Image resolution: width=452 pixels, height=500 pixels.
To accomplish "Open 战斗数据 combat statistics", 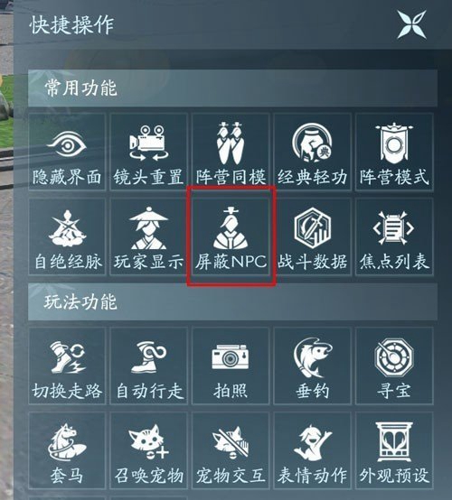I will tap(313, 236).
